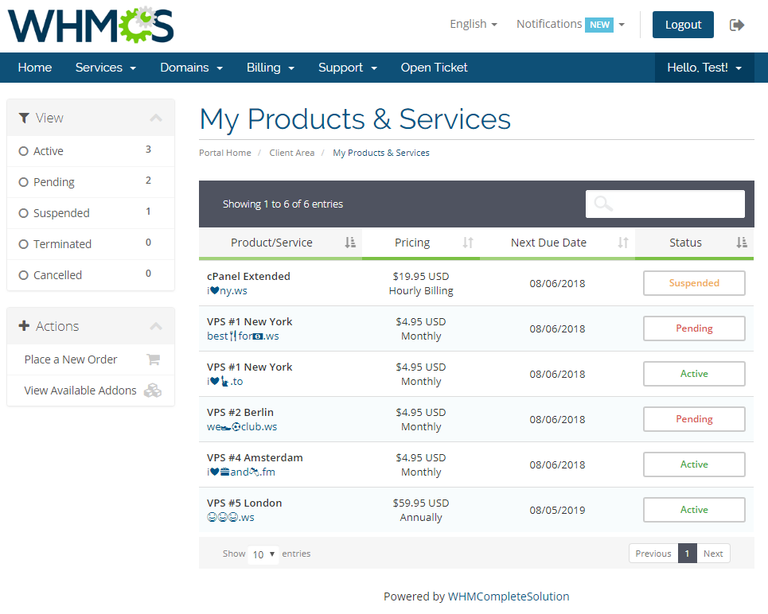
Task: Collapse the View panel chevron
Action: (156, 118)
